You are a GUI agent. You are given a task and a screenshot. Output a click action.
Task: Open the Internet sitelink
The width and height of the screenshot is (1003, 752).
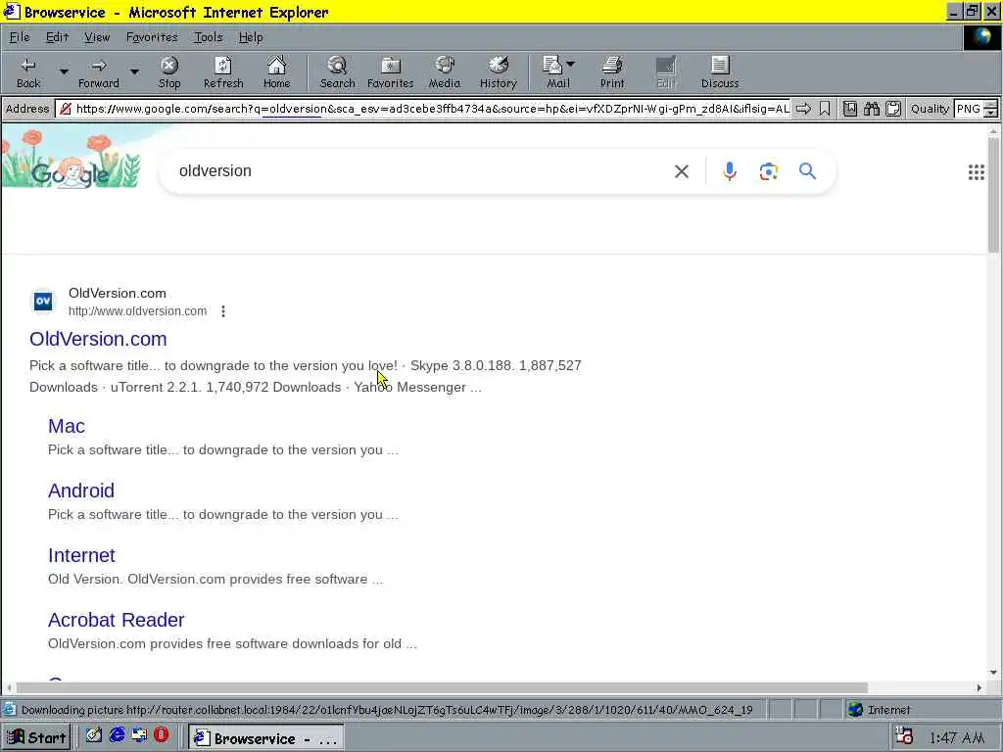(81, 555)
